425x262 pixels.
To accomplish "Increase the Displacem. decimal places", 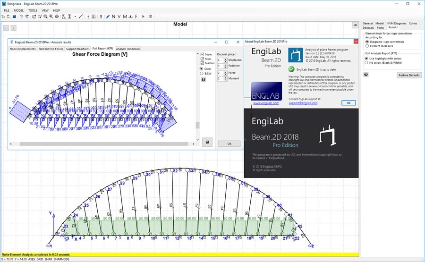I will click(x=226, y=59).
